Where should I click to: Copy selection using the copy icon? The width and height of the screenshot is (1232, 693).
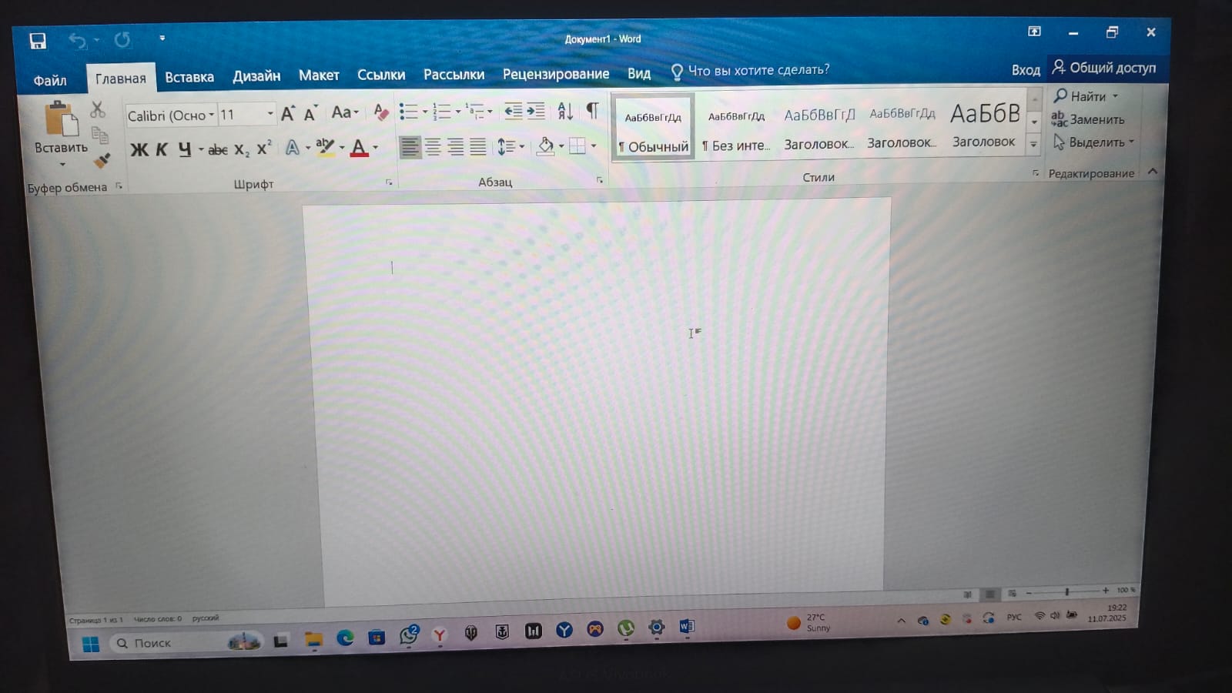[x=100, y=136]
